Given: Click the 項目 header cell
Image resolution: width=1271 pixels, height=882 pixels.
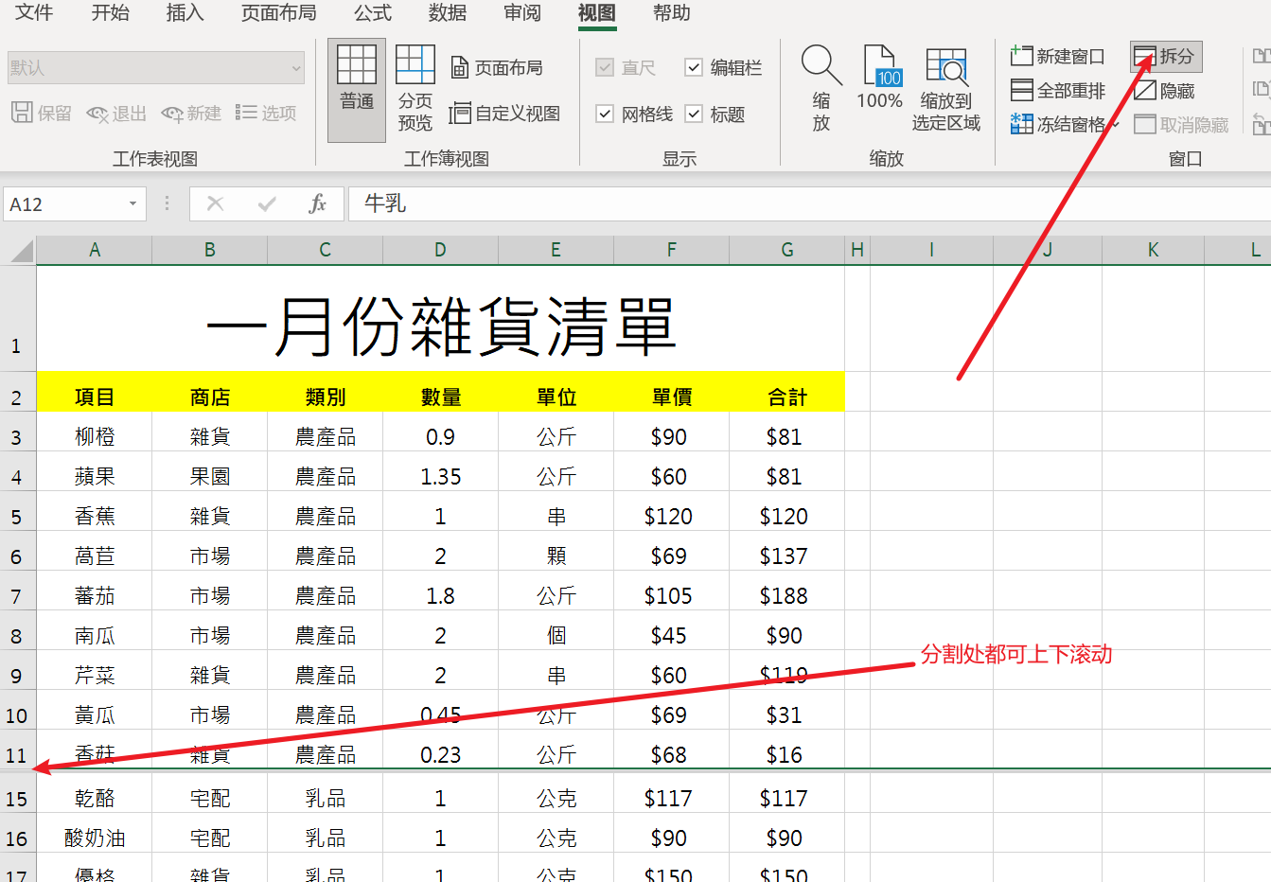Looking at the screenshot, I should pyautogui.click(x=95, y=392).
